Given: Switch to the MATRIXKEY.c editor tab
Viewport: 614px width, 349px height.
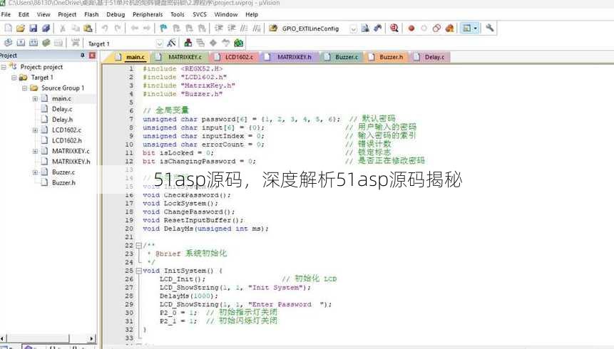Looking at the screenshot, I should point(180,57).
